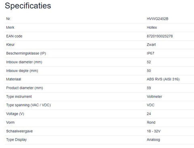Viewport: 194px width, 148px height.
Task: Select the Voltmeter instrument type value
Action: 154,97
